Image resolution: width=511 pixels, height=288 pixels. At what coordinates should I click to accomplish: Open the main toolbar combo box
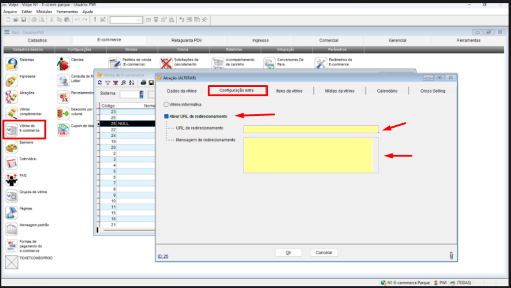(x=126, y=20)
